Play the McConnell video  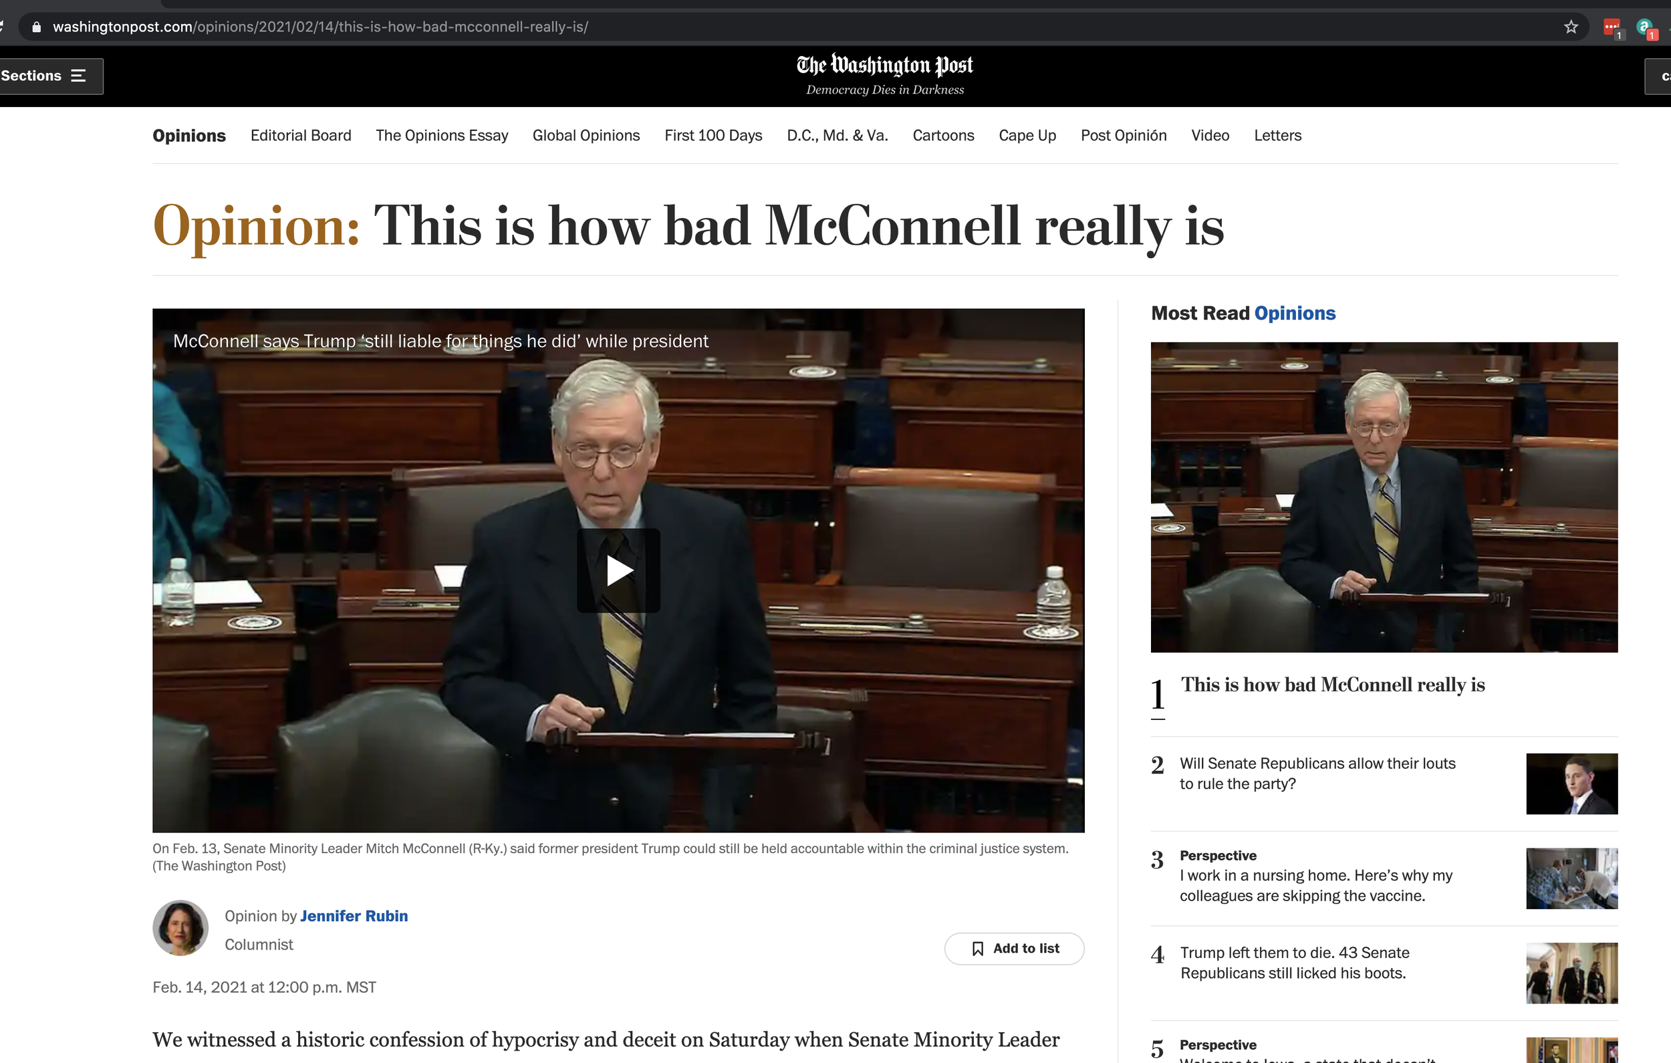(618, 571)
